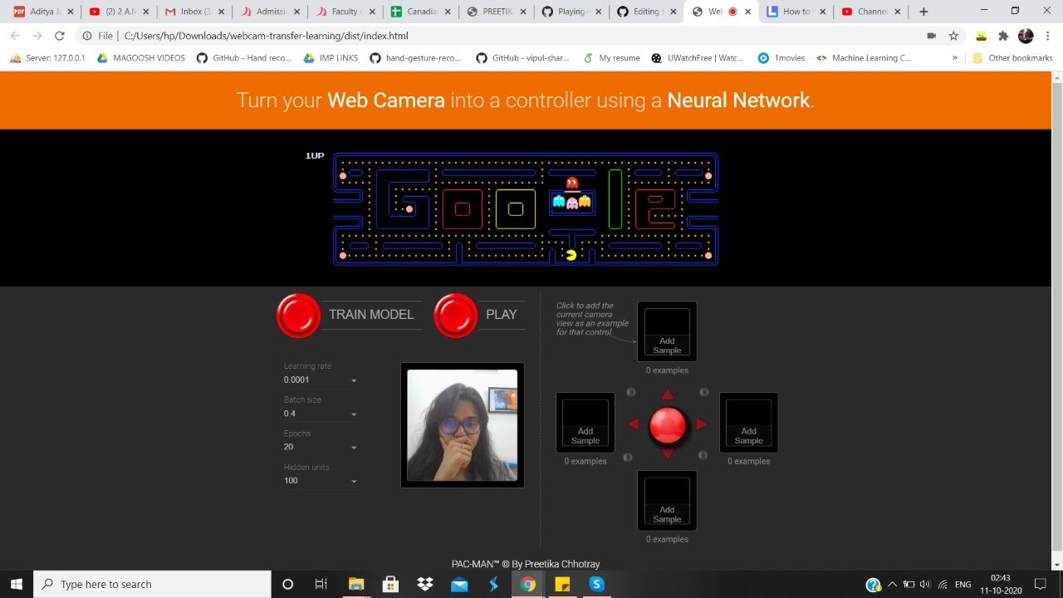Click the red TRAIN MODEL button
The width and height of the screenshot is (1063, 598).
click(299, 315)
